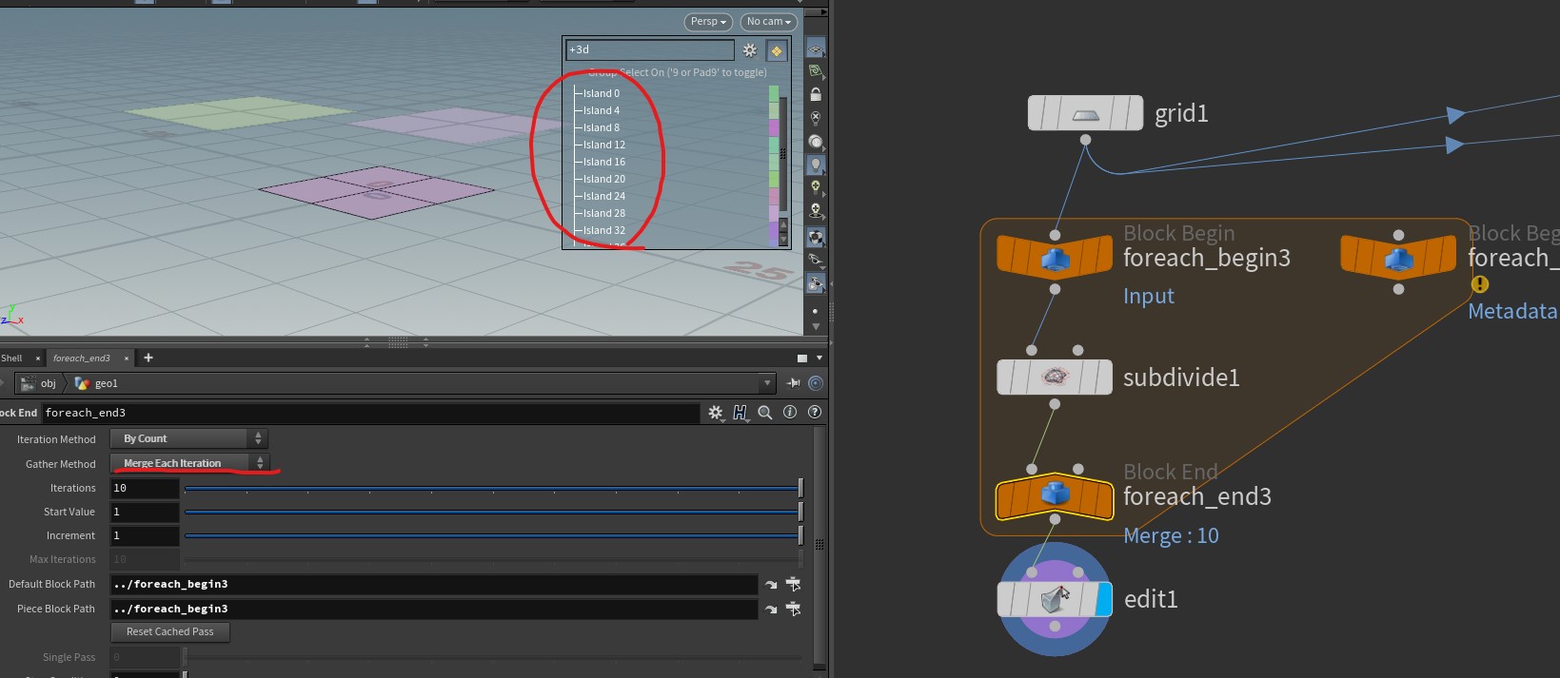Click the blue circle icon beside the pin icon
This screenshot has width=1560, height=678.
816,383
